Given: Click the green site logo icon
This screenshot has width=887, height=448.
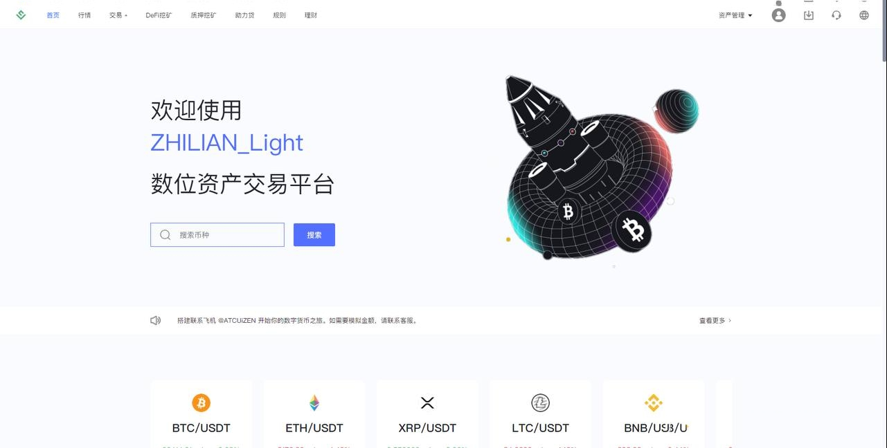Looking at the screenshot, I should pos(21,15).
